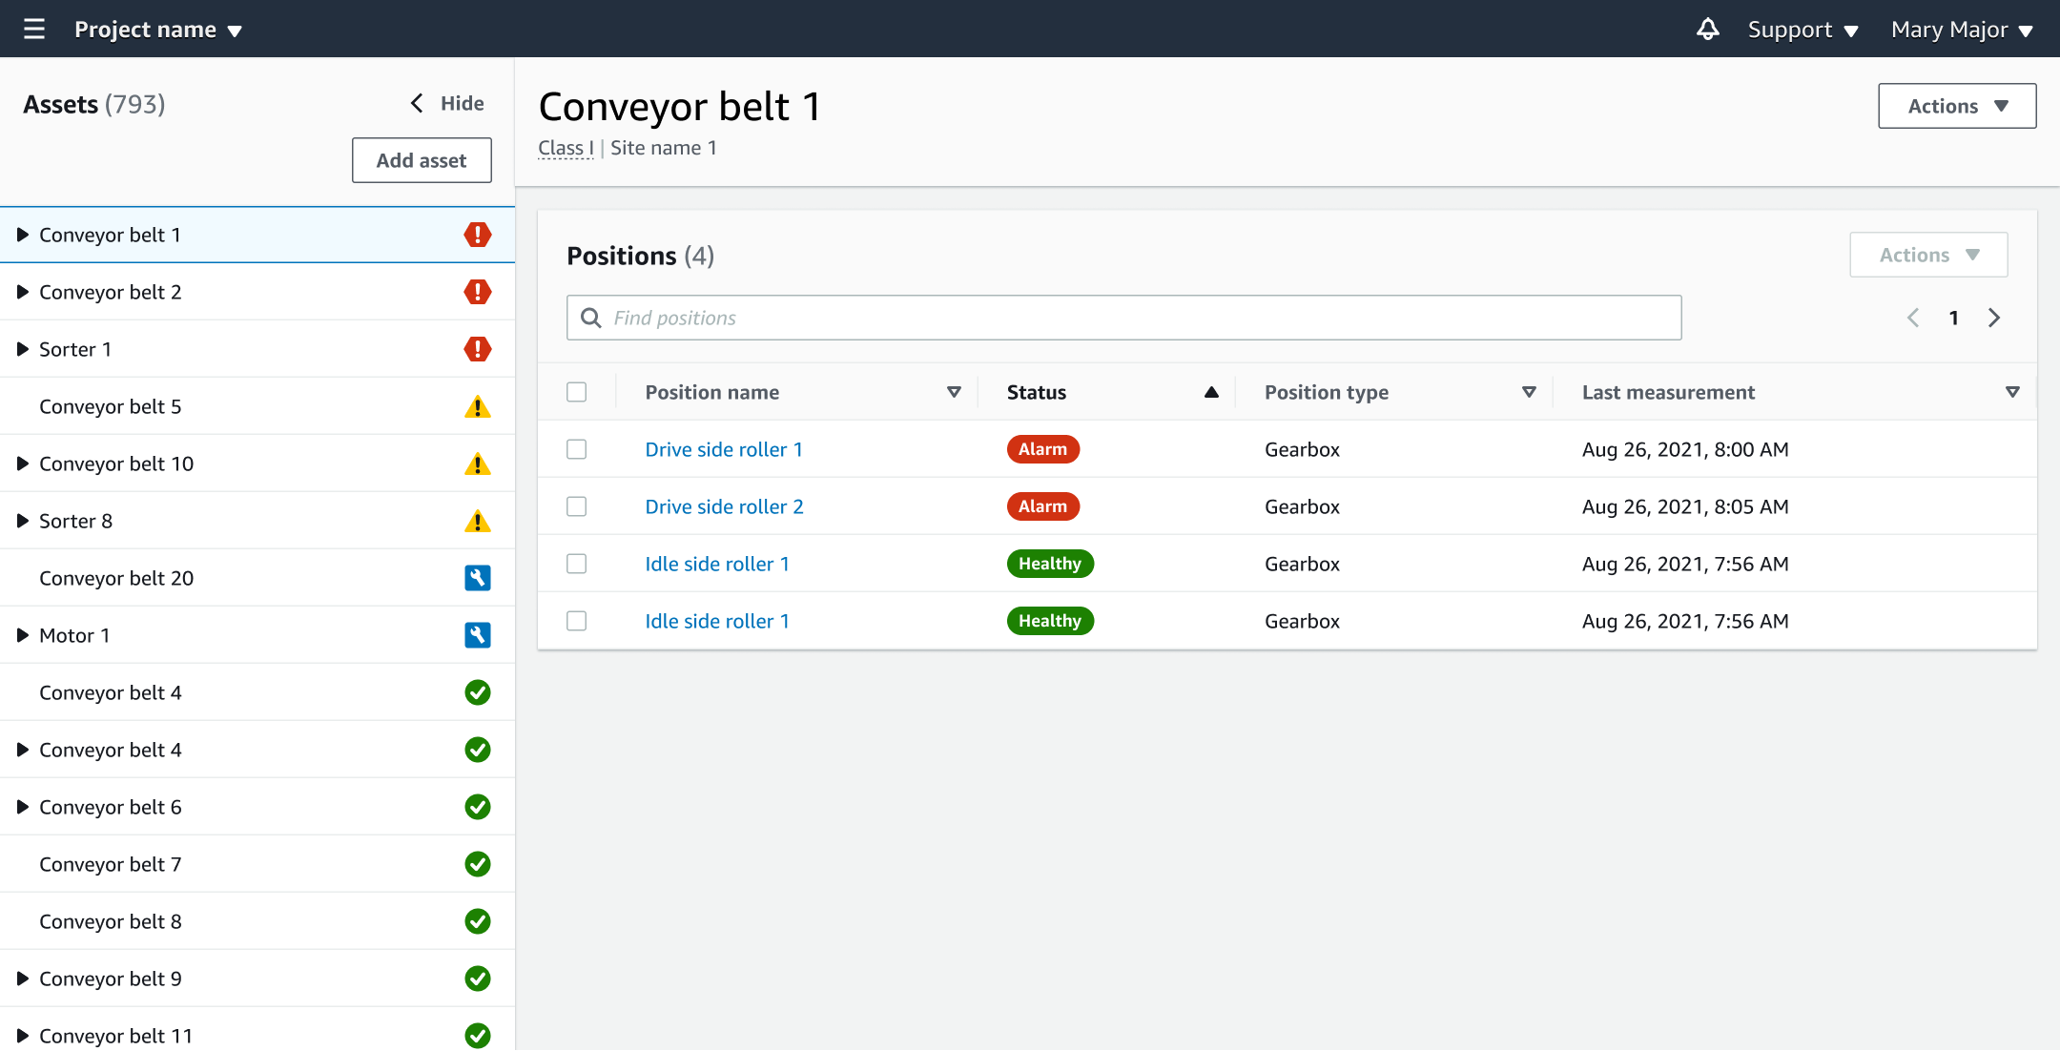Sort by the Status column header
2060x1051 pixels.
pyautogui.click(x=1036, y=392)
